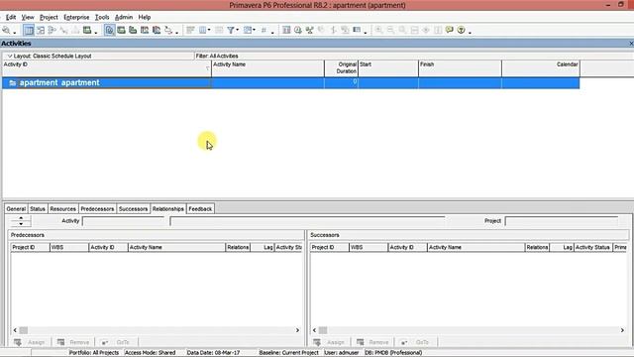Viewport: 634px width, 357px height.
Task: Open the Help menu
Action: click(145, 17)
